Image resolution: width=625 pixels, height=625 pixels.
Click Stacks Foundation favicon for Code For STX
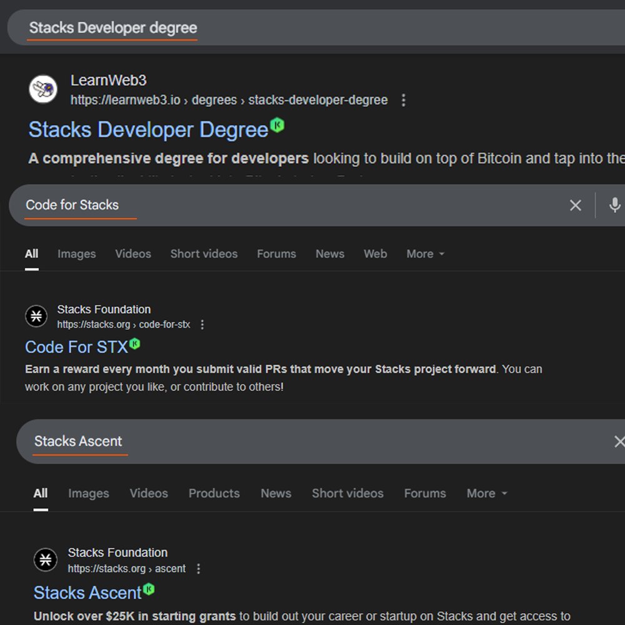point(36,316)
